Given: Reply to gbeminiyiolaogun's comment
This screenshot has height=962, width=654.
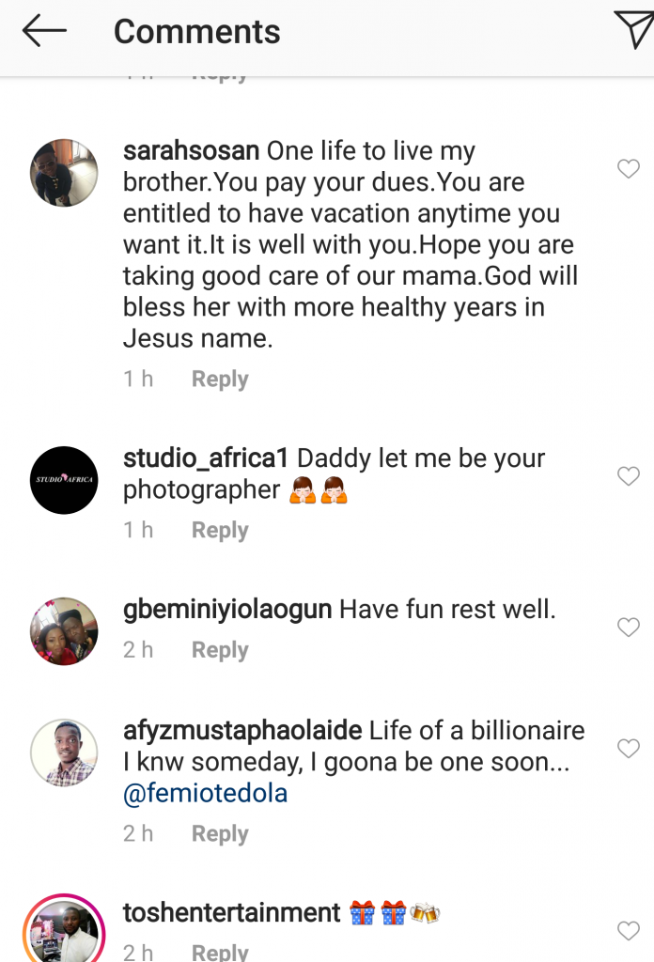Looking at the screenshot, I should (x=220, y=650).
